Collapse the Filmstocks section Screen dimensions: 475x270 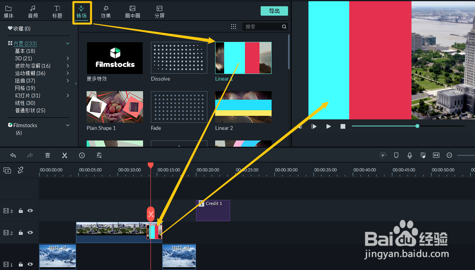tap(68, 125)
